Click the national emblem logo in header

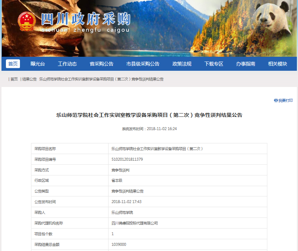click(27, 21)
